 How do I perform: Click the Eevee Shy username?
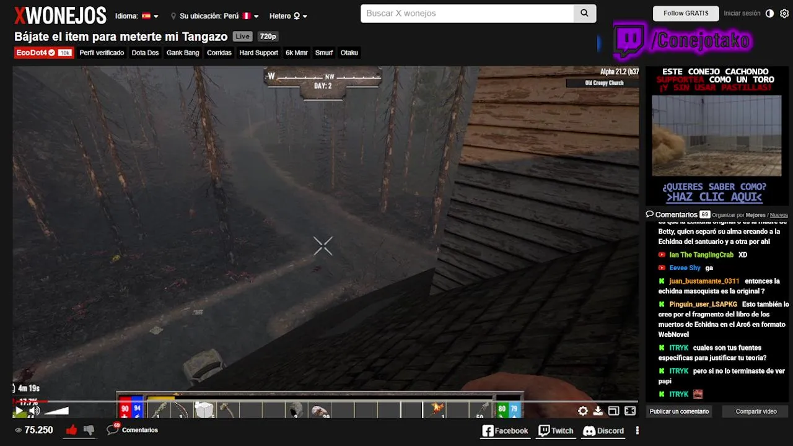(685, 268)
